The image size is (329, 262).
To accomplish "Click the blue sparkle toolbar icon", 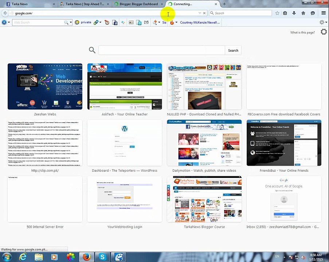I will pos(123,23).
